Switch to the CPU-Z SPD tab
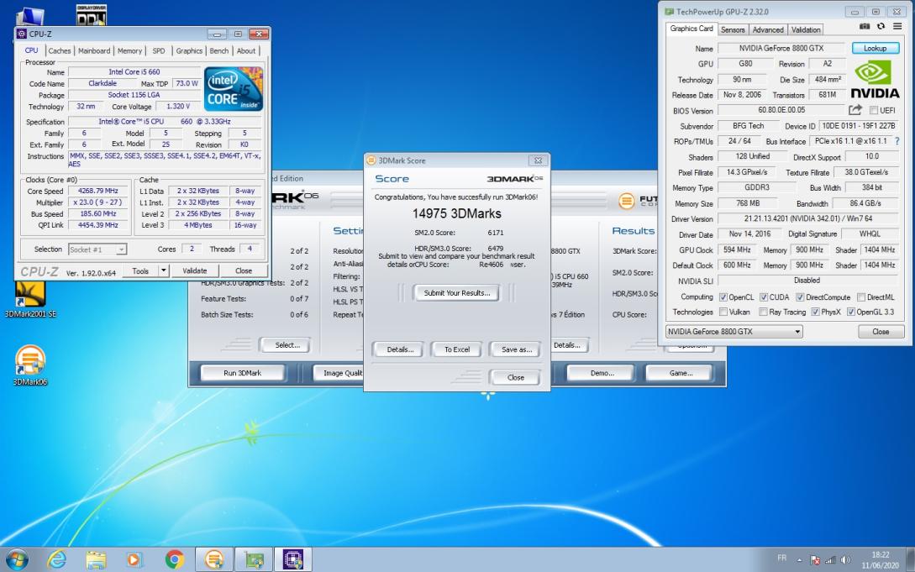915x572 pixels. pyautogui.click(x=159, y=50)
